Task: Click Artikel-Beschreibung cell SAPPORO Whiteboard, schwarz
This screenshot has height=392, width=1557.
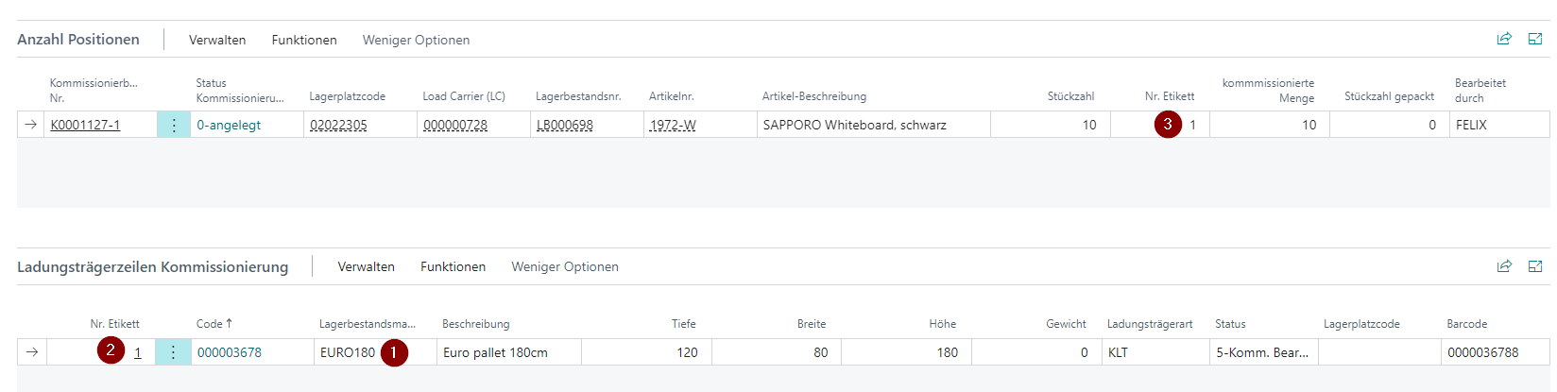Action: pos(855,125)
